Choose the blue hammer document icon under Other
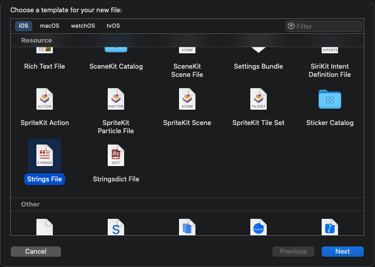 330,227
